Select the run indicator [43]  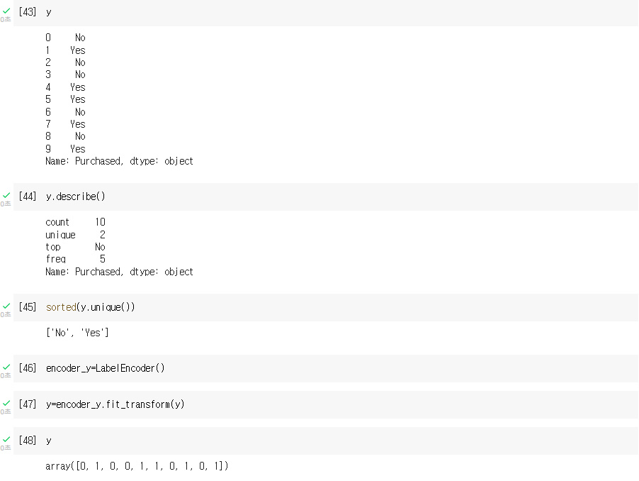point(28,12)
